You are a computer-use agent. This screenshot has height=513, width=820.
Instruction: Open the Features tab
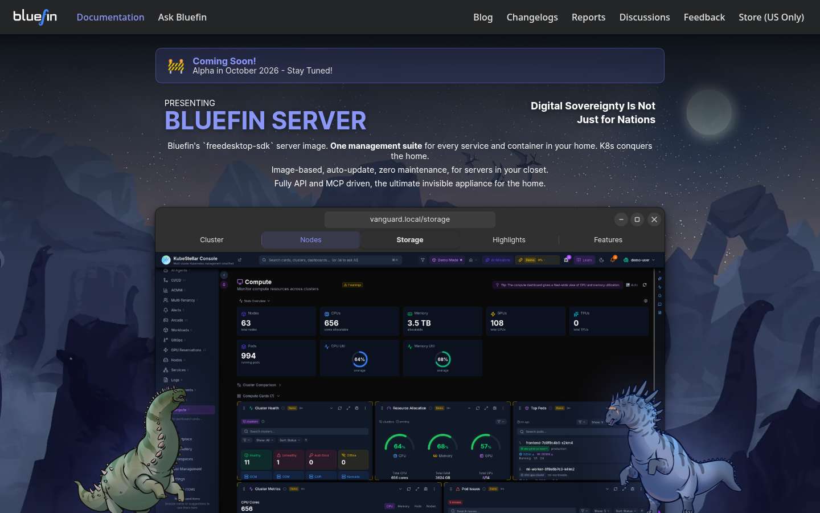coord(608,240)
